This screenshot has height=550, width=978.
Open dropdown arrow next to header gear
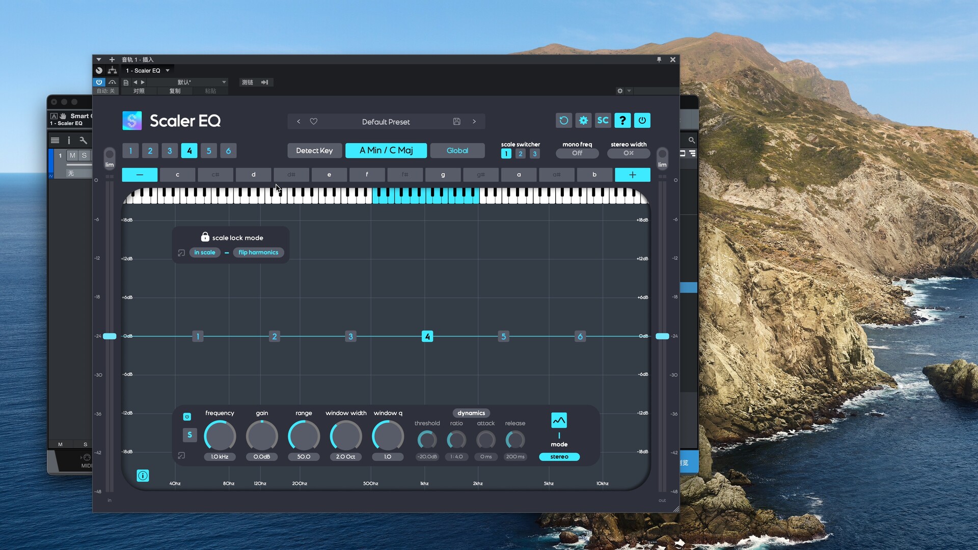coord(629,91)
